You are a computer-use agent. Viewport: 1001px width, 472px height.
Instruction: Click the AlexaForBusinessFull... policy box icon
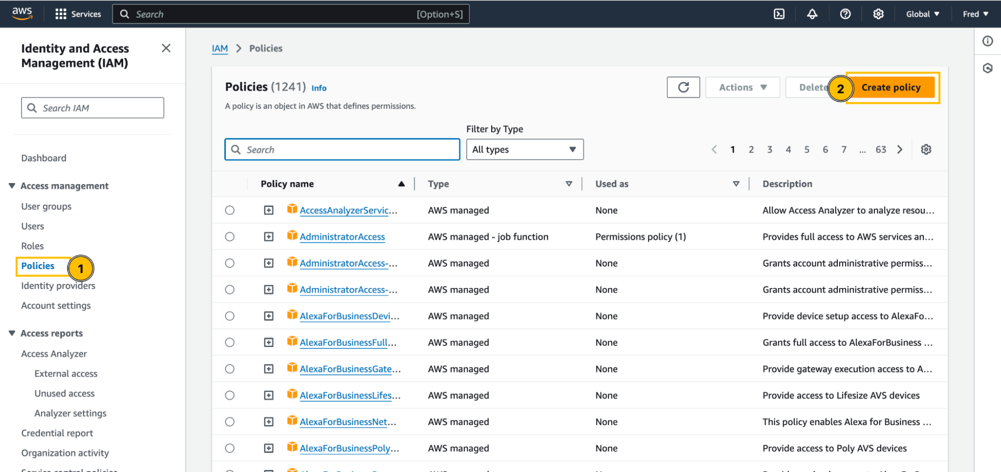pyautogui.click(x=292, y=341)
